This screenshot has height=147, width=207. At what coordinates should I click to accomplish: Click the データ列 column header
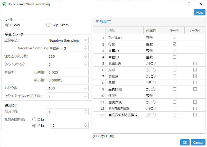[195, 30]
